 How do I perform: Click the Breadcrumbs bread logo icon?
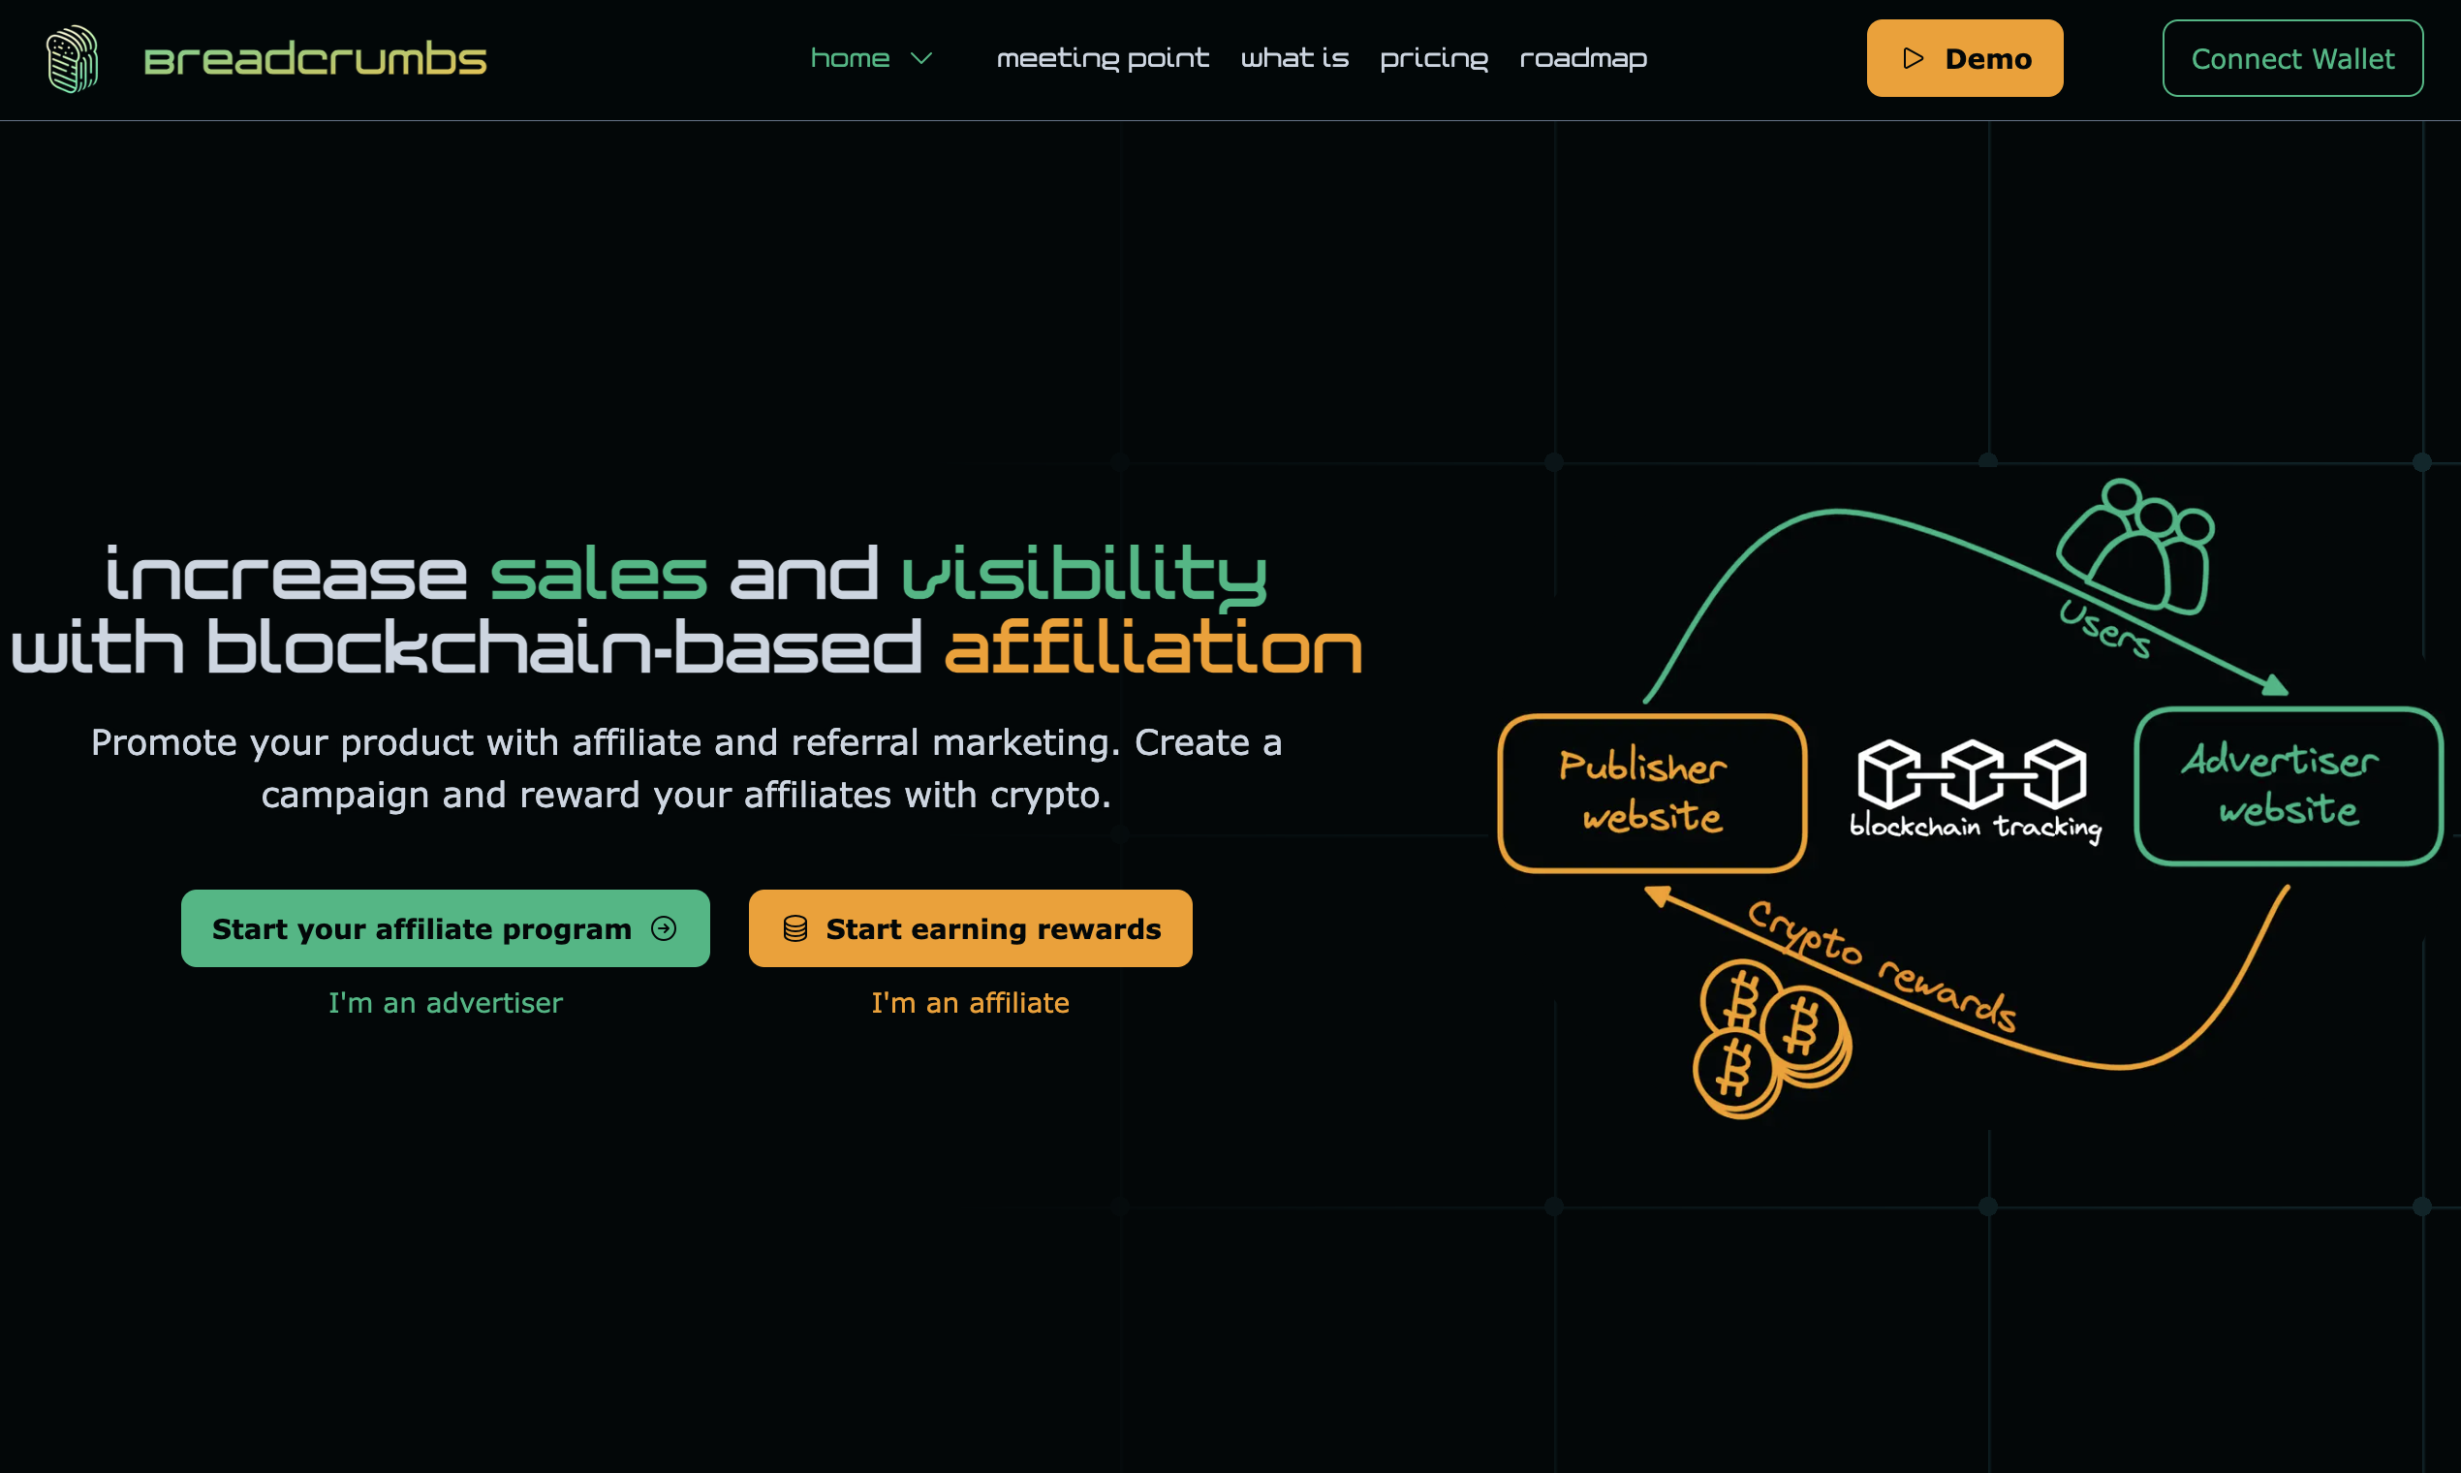(73, 58)
